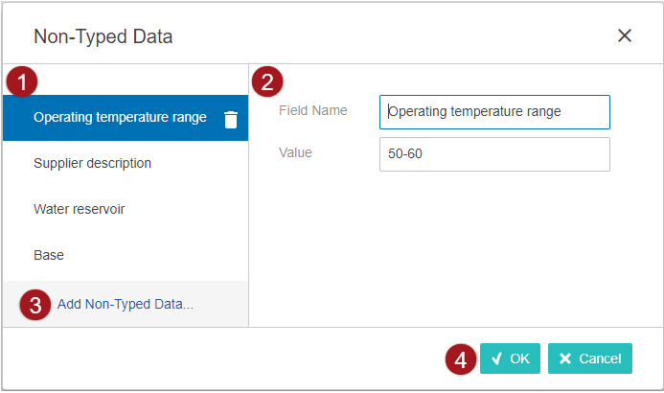Select Operating temperature range in the list

coord(126,117)
